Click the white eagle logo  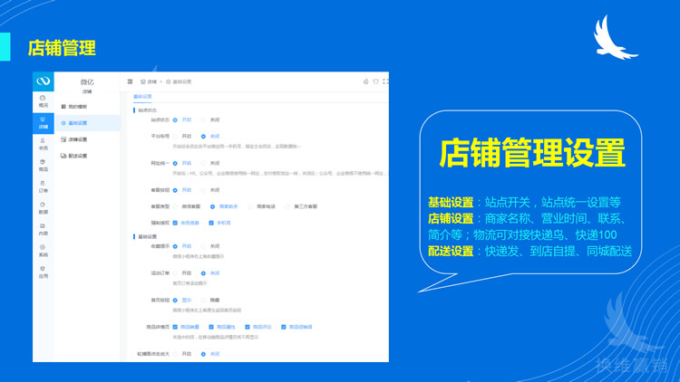[x=615, y=38]
